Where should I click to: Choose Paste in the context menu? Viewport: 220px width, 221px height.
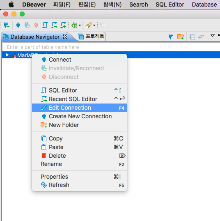coord(80,147)
